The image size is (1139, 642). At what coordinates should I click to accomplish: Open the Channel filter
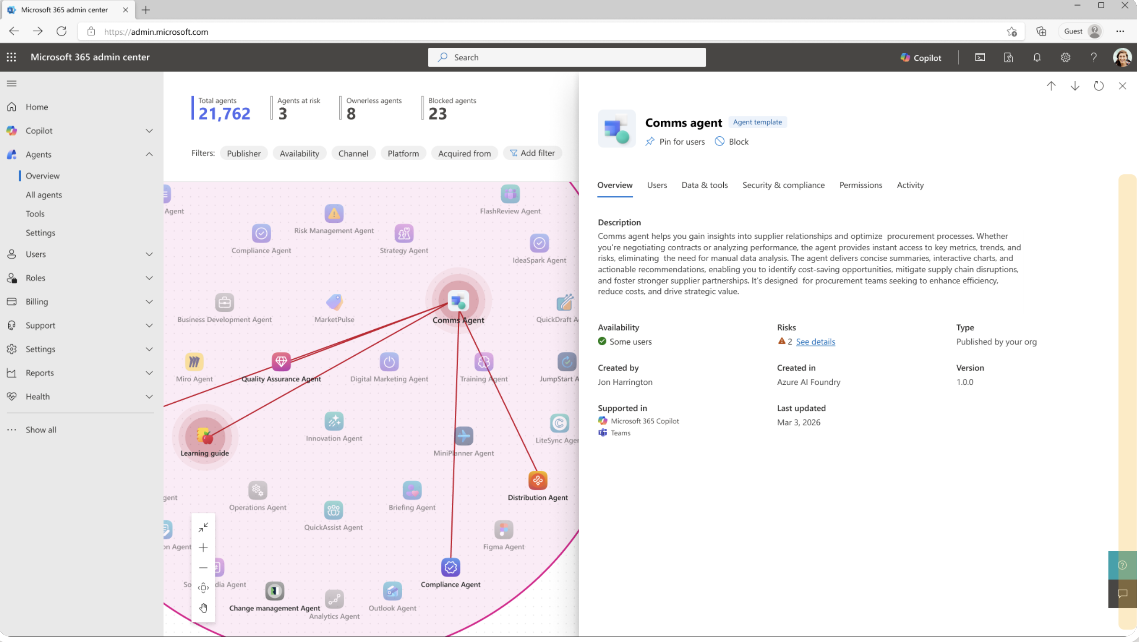click(x=353, y=153)
